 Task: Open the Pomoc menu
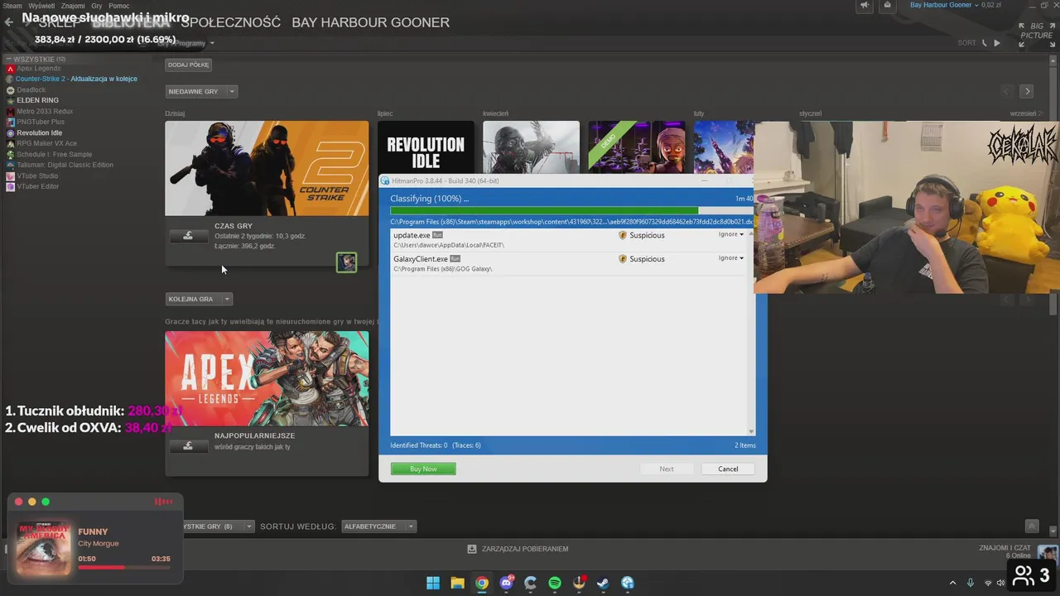119,6
